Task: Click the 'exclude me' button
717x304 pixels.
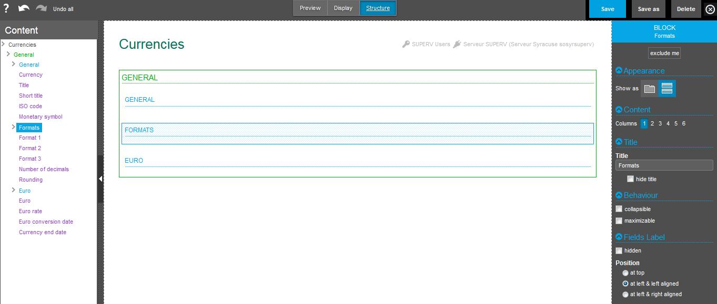Action: [664, 53]
